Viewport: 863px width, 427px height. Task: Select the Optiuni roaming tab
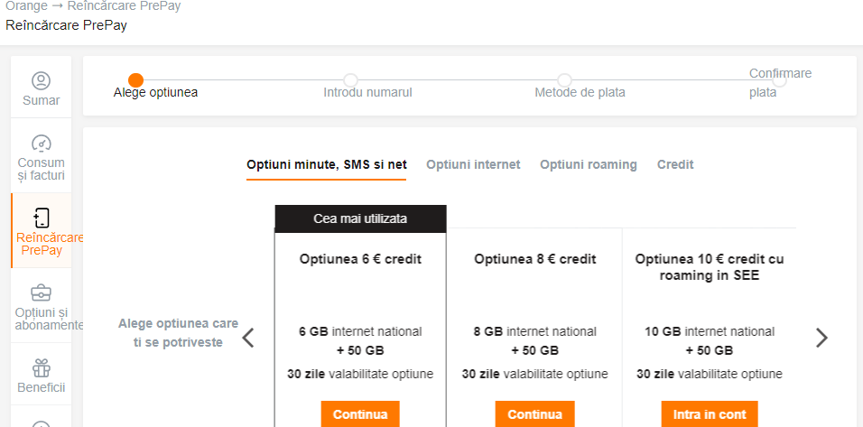click(589, 164)
